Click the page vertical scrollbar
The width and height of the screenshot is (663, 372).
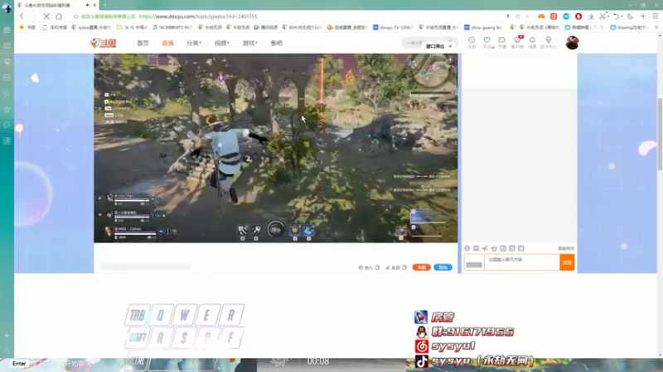click(660, 134)
